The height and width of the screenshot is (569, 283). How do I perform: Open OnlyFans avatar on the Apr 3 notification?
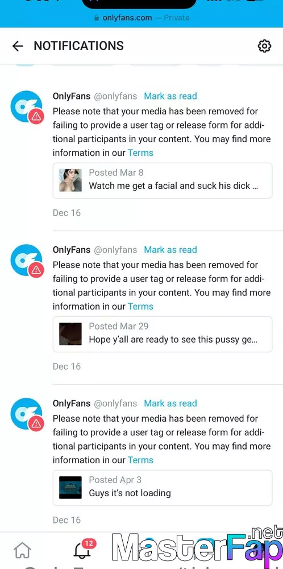[27, 414]
